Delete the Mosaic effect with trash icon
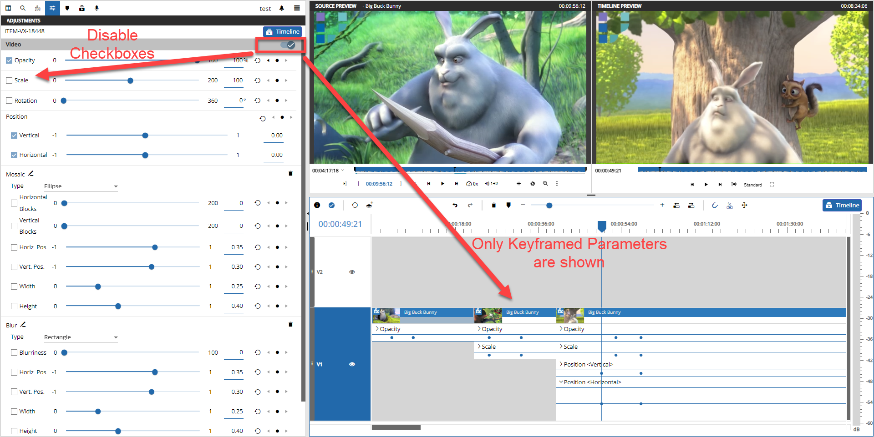874x437 pixels. click(290, 173)
